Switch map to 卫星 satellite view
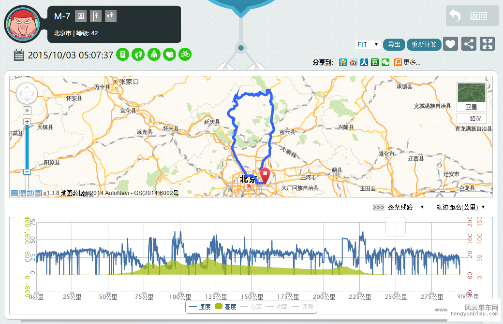 pos(471,97)
